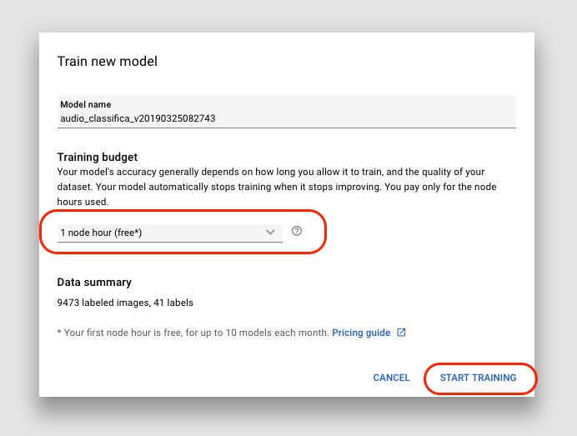Click the '9473 labeled images, 41 labels' text
The width and height of the screenshot is (577, 436).
[x=124, y=303]
